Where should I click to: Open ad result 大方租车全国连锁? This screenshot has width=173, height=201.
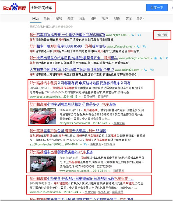point(72,70)
